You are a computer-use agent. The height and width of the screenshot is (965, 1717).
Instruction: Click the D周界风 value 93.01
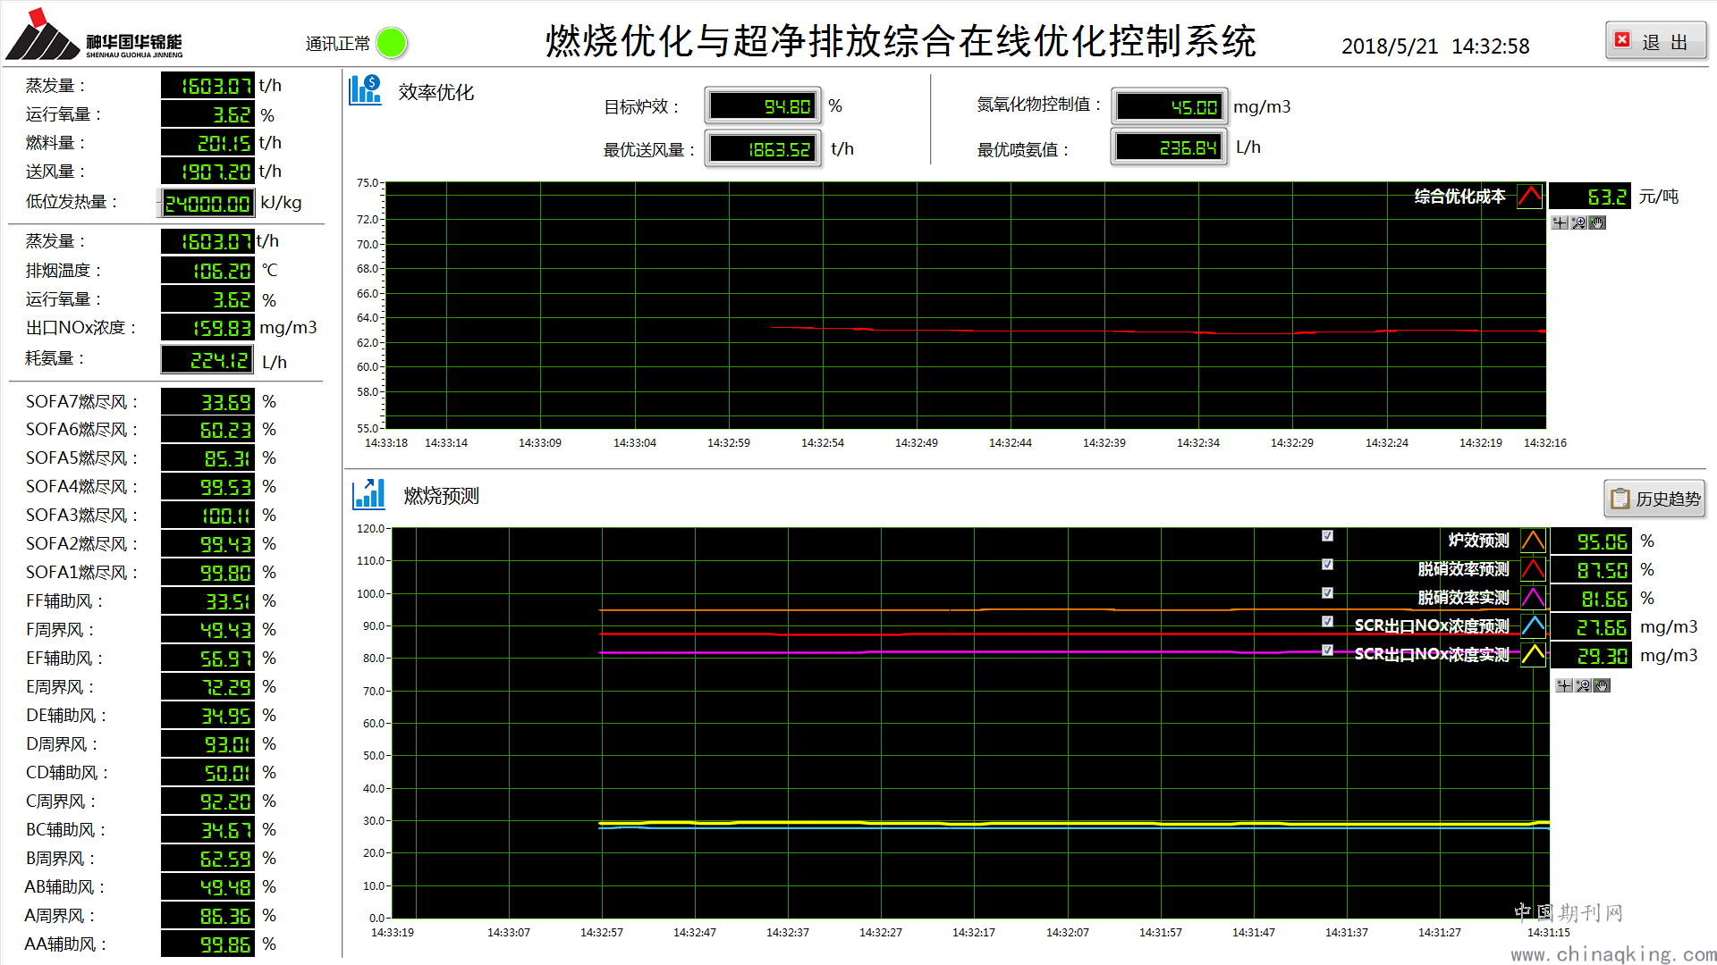coord(207,744)
